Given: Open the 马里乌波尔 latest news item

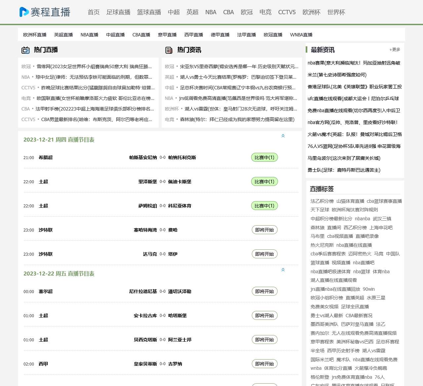Looking at the screenshot, I should (x=344, y=158).
